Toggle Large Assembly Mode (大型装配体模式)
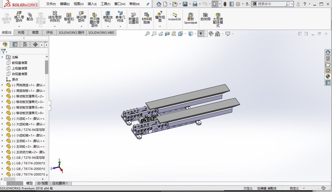 [218, 18]
